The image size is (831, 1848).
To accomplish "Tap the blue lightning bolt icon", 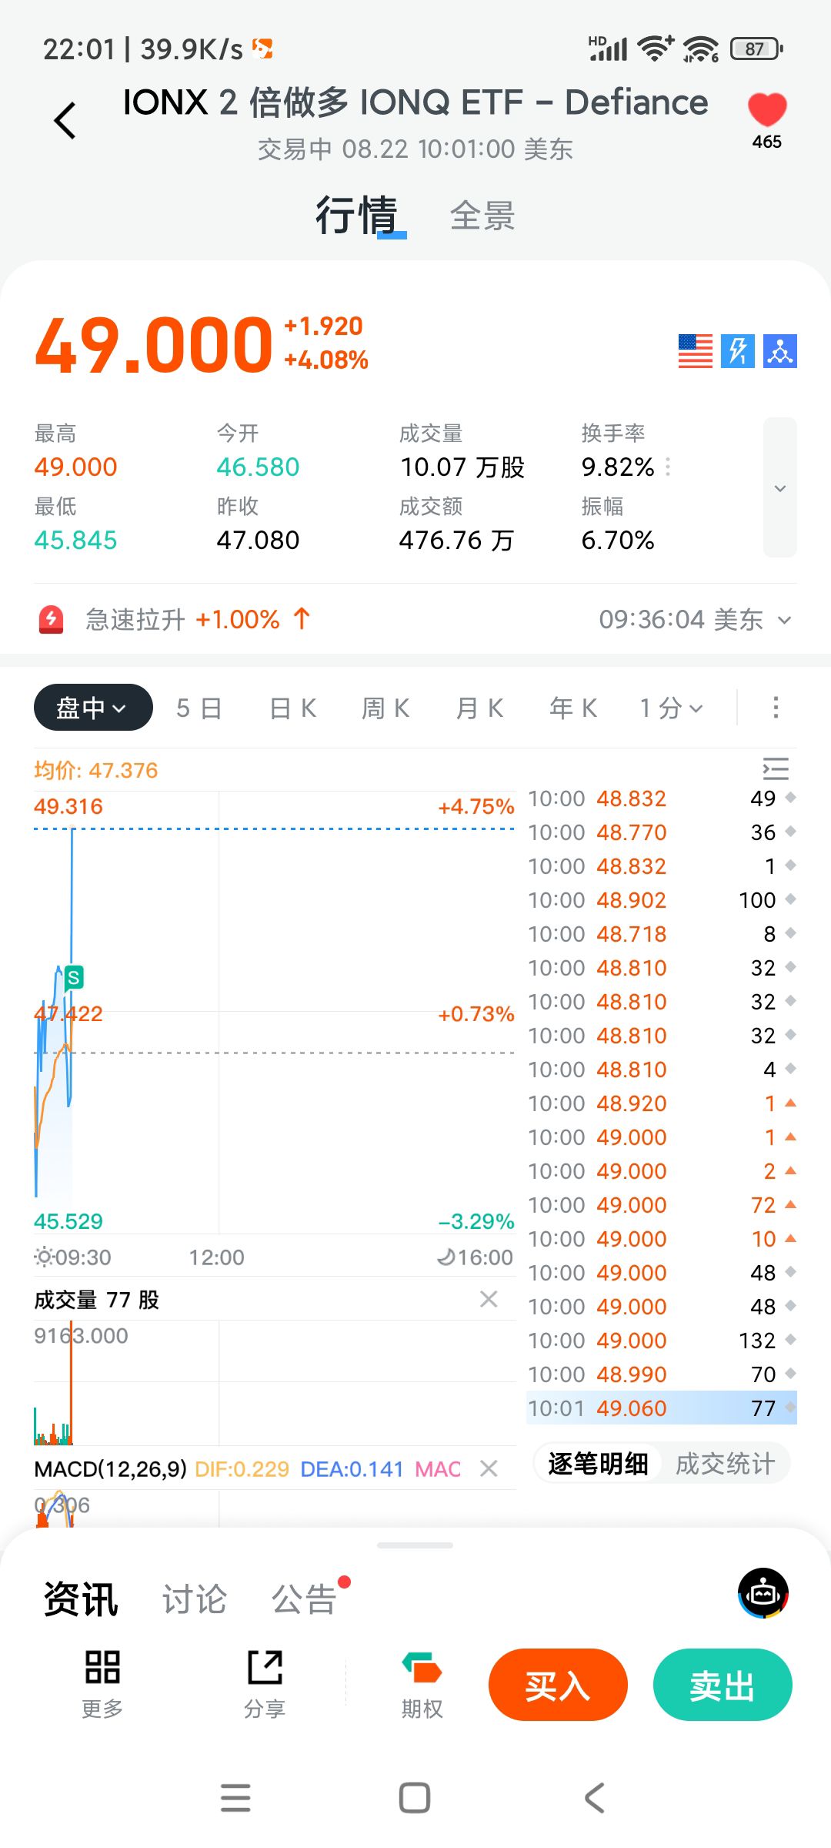I will point(737,351).
